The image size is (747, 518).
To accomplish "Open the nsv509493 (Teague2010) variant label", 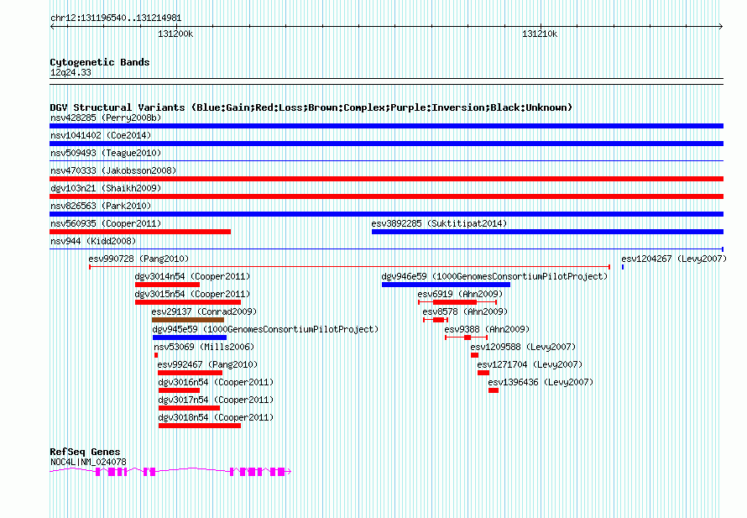I will (106, 153).
